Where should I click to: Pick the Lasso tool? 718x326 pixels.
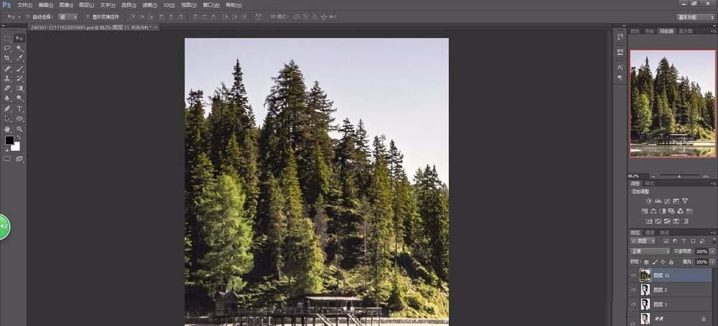(x=7, y=48)
